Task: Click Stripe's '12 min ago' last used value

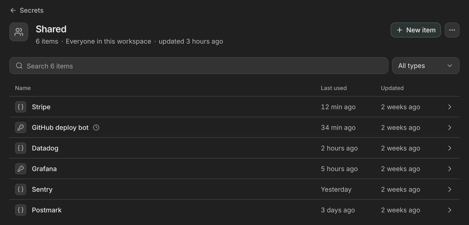Action: click(x=338, y=107)
